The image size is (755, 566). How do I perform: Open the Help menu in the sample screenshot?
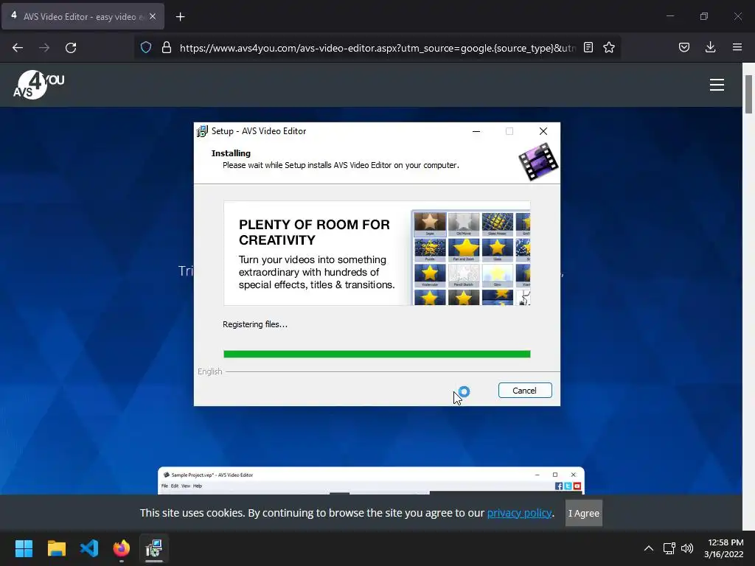click(x=198, y=486)
